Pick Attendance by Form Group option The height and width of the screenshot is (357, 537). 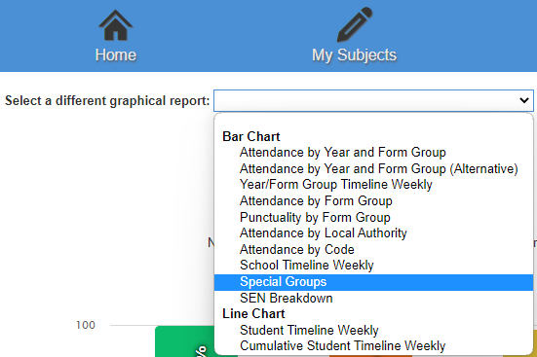(373, 200)
